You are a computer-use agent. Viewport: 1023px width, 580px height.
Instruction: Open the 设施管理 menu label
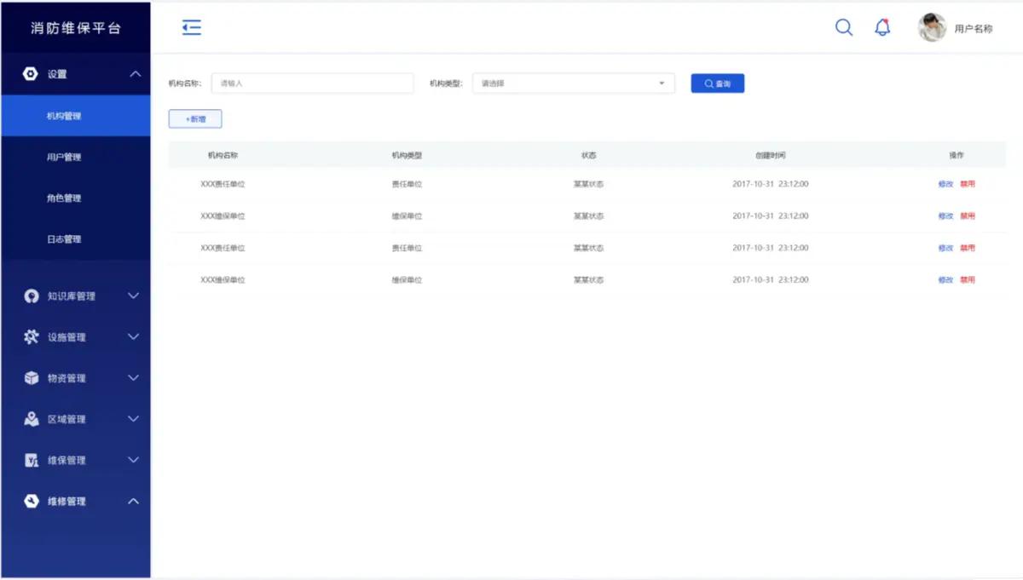66,337
